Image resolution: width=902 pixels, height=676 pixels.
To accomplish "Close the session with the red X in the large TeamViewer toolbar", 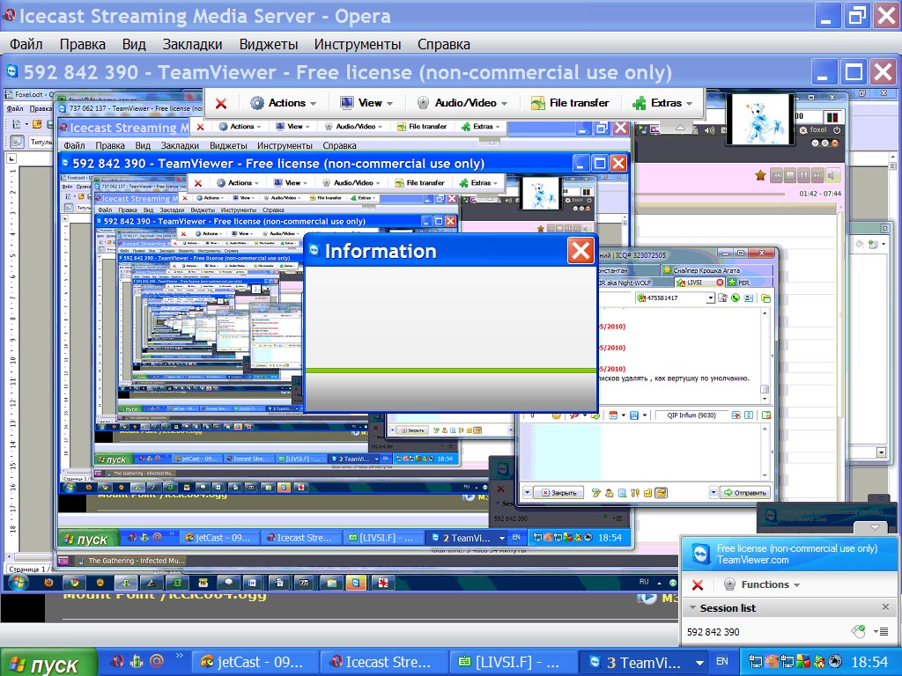I will (221, 104).
